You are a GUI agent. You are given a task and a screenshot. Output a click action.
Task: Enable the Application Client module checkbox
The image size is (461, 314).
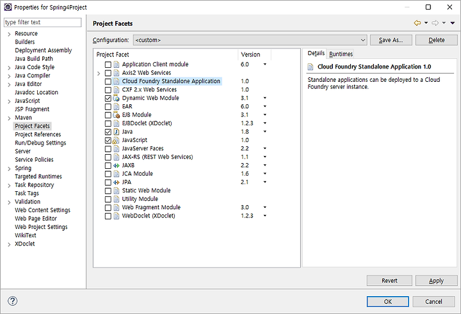[108, 65]
